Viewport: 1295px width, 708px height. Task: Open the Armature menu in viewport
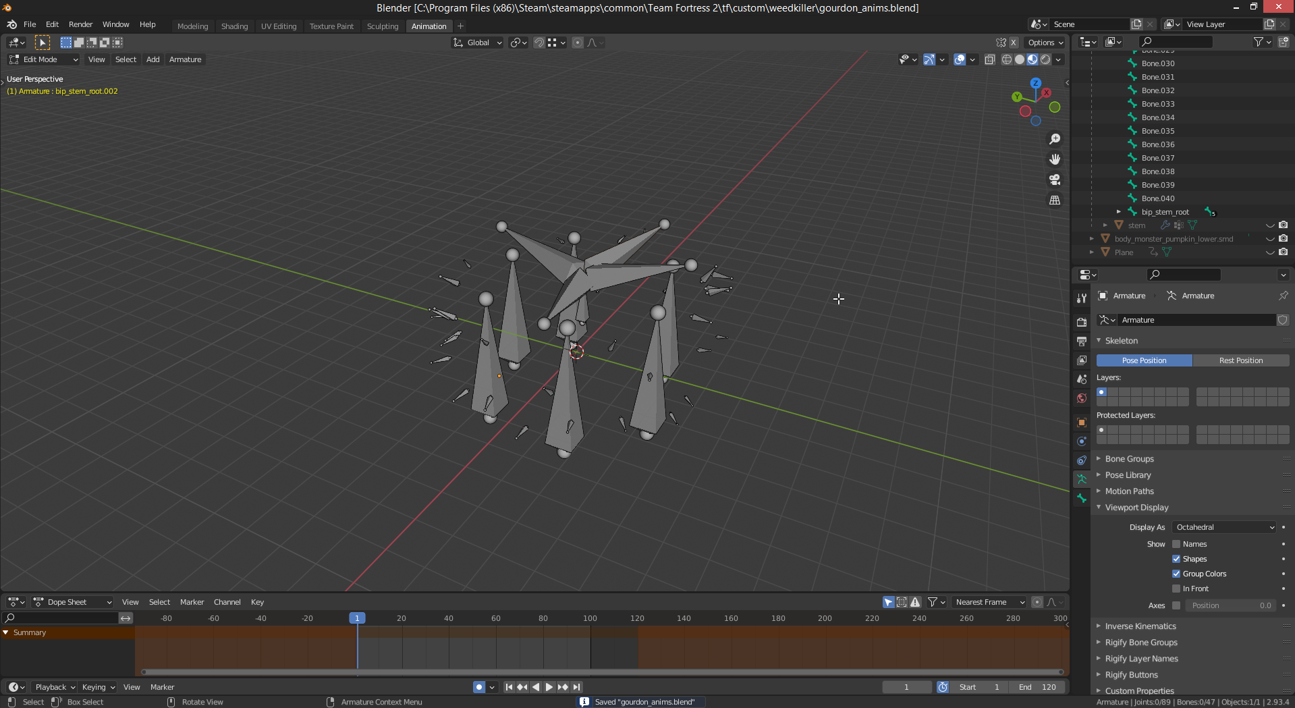pos(185,59)
